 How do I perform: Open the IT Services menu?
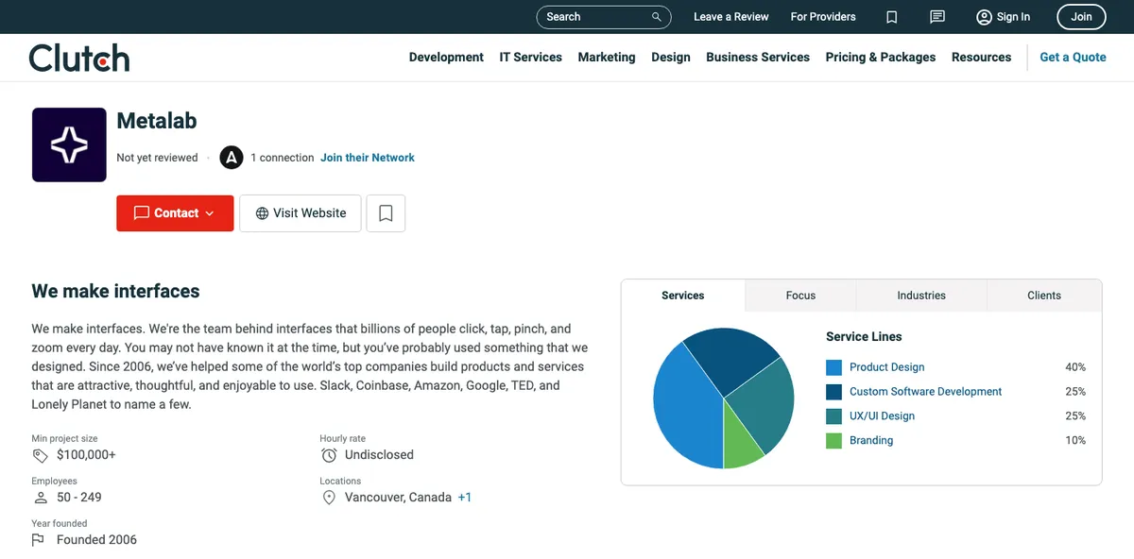[x=531, y=58]
